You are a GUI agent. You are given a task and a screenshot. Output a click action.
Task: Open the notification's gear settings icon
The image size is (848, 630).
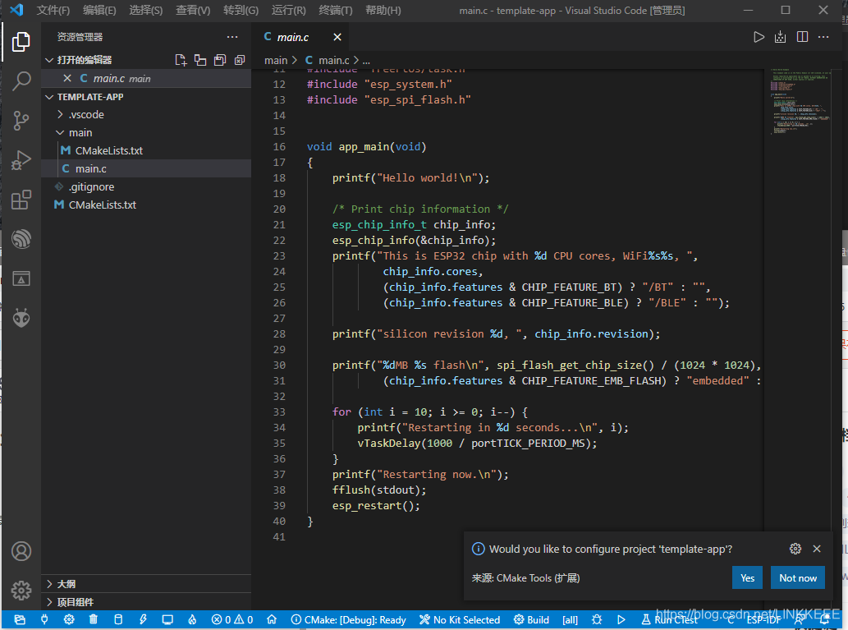[795, 549]
